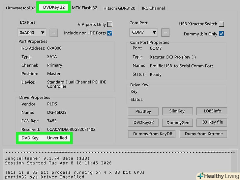Click the Session Started log line
This screenshot has height=180, width=240.
[x=58, y=163]
